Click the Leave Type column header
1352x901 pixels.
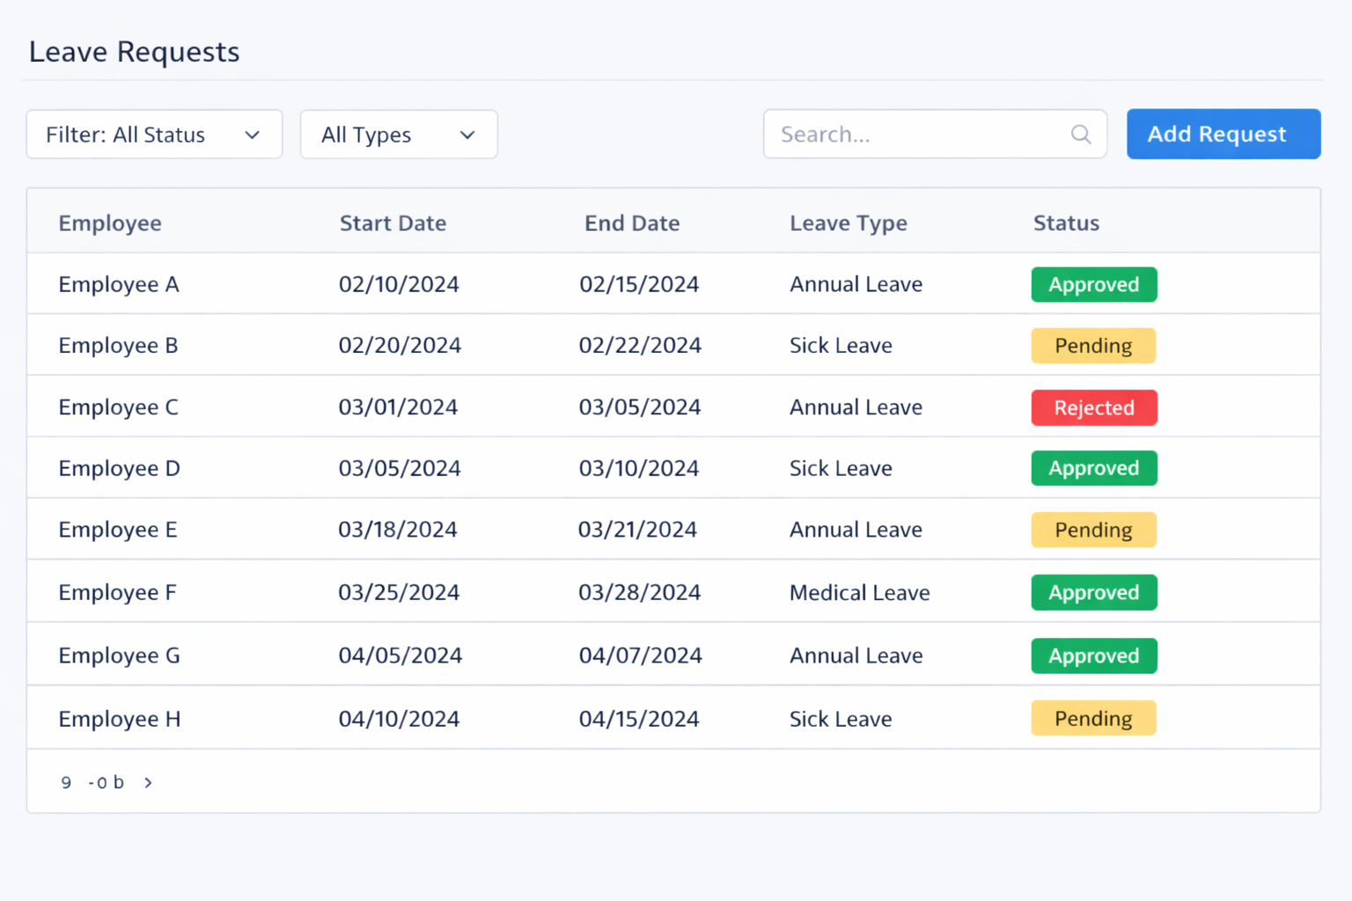click(x=848, y=223)
